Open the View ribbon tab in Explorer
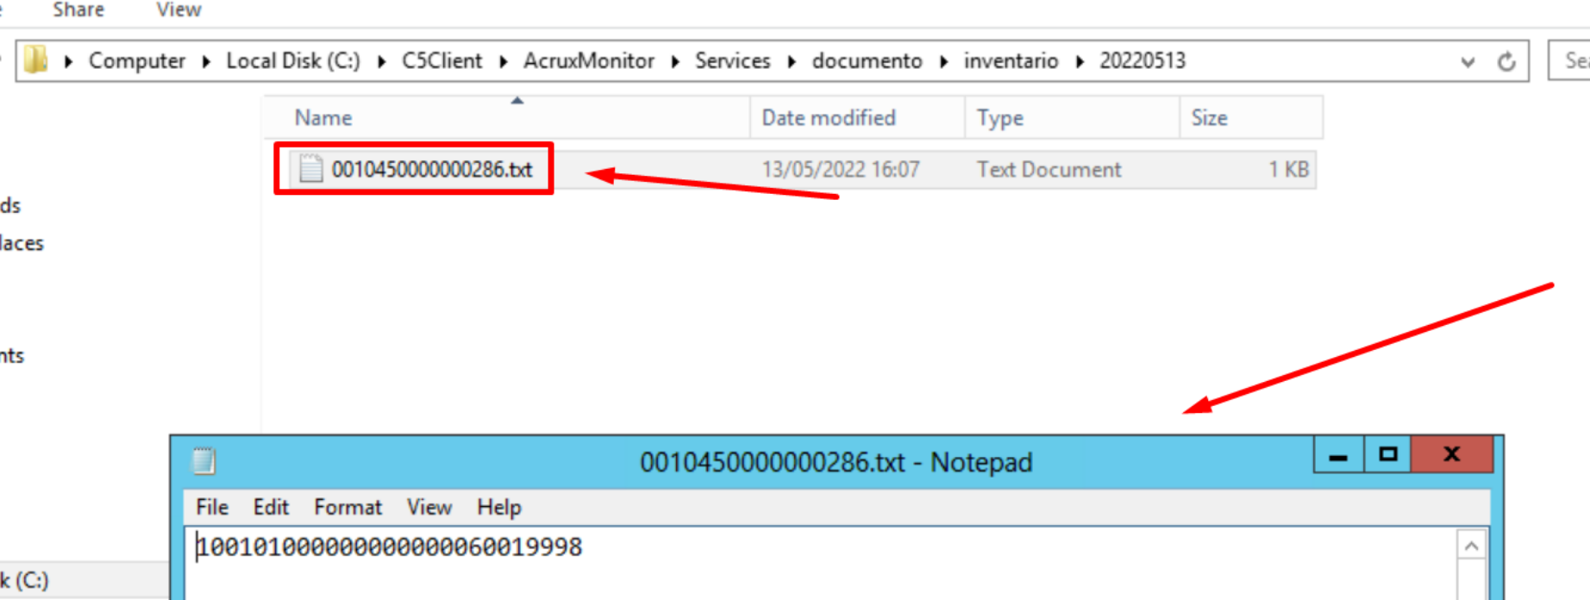This screenshot has height=600, width=1590. pyautogui.click(x=178, y=9)
